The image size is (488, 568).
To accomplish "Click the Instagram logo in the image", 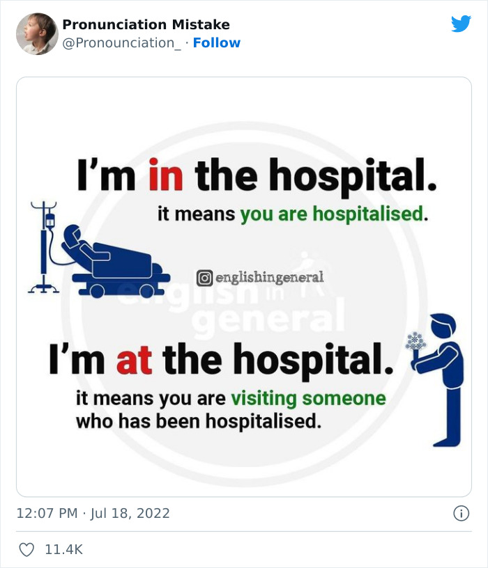I will pyautogui.click(x=204, y=278).
